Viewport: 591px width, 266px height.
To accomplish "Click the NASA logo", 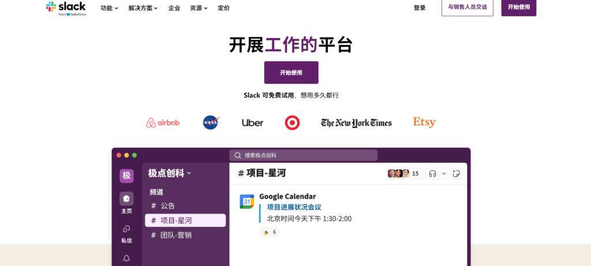I will coord(211,122).
